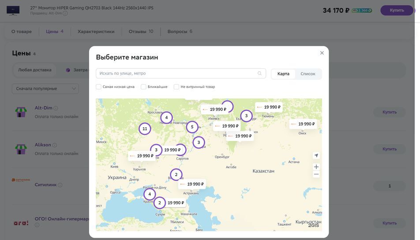Enable the 'Самая низкая цена' checkbox
Viewport: 420px width, 240px height.
[x=99, y=87]
